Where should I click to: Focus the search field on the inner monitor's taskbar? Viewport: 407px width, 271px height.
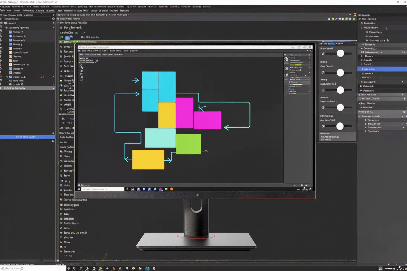coord(102,189)
